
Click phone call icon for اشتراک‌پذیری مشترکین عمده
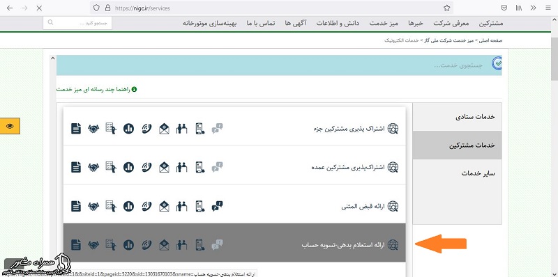(146, 167)
